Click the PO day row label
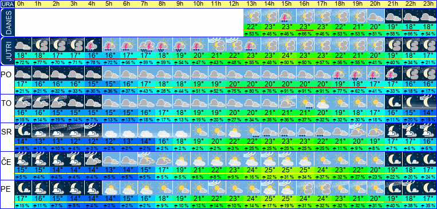Viewport: 437px width, 209px height. click(6, 74)
